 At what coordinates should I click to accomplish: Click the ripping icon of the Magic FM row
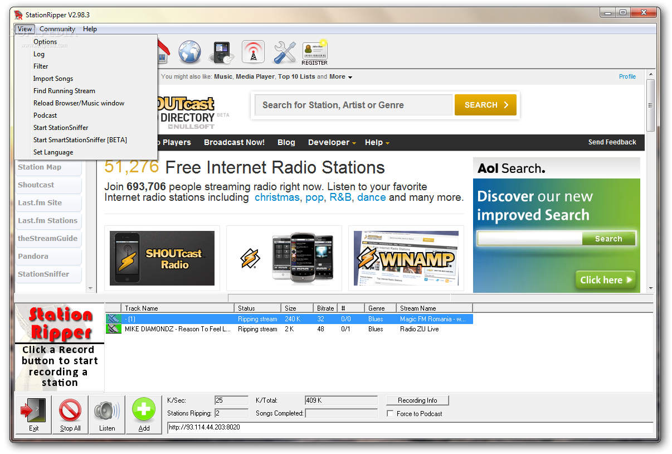(114, 319)
